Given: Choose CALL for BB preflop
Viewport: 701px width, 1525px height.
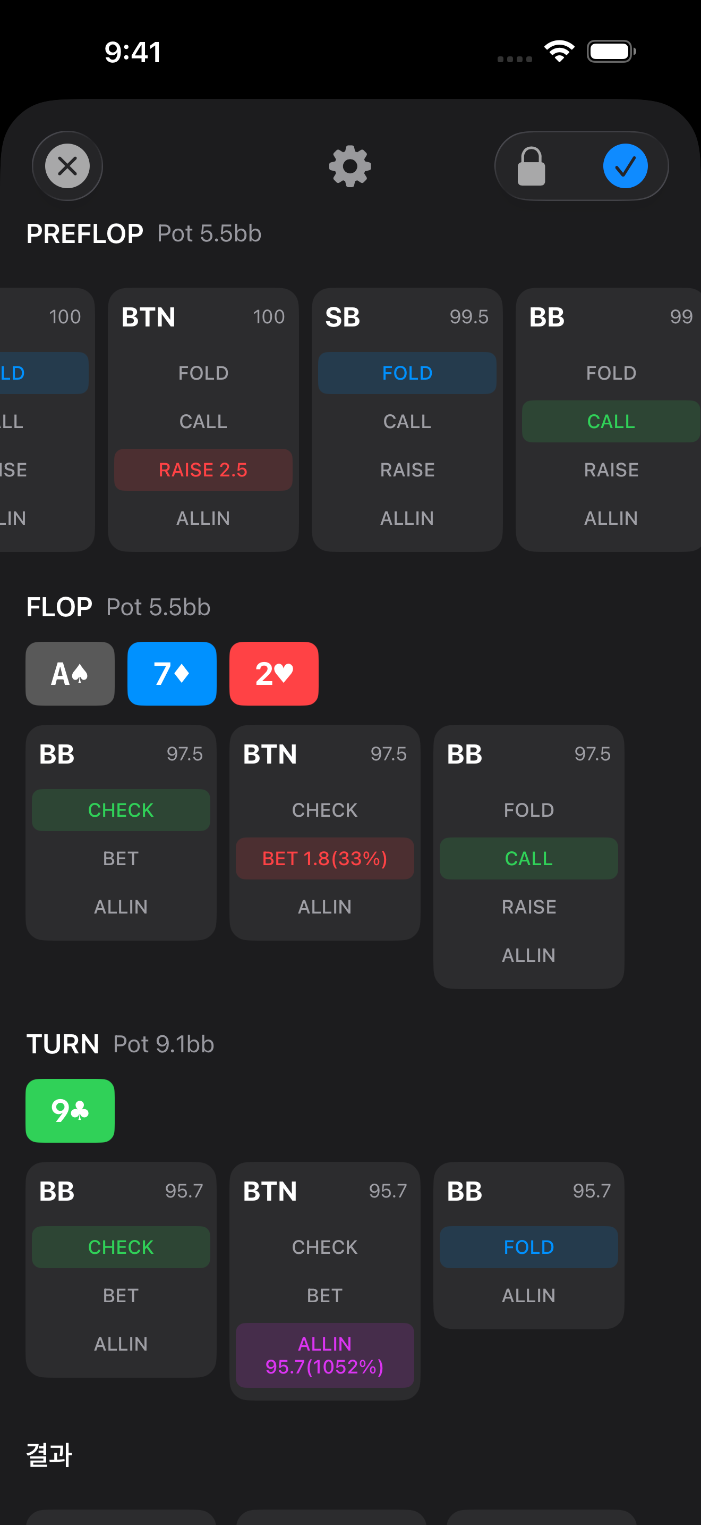Looking at the screenshot, I should (611, 422).
